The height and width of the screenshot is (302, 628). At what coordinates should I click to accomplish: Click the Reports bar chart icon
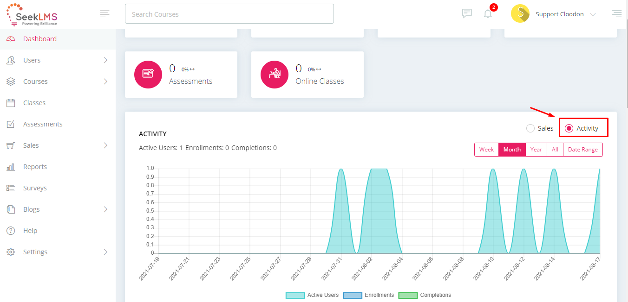(11, 167)
